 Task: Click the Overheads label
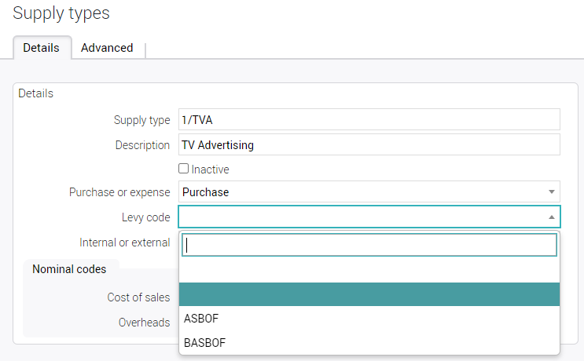tap(144, 323)
